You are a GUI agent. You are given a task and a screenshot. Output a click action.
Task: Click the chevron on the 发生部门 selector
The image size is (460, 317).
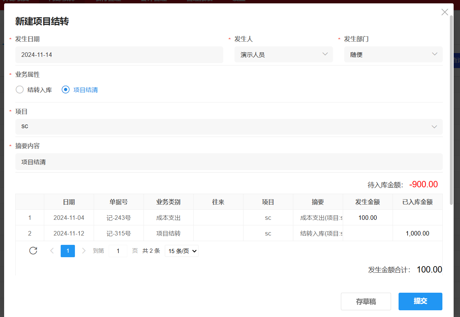click(435, 54)
